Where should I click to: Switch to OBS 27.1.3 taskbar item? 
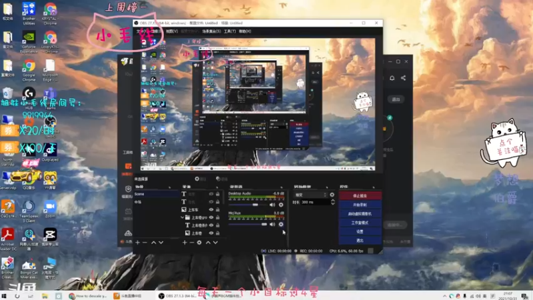coord(177,296)
